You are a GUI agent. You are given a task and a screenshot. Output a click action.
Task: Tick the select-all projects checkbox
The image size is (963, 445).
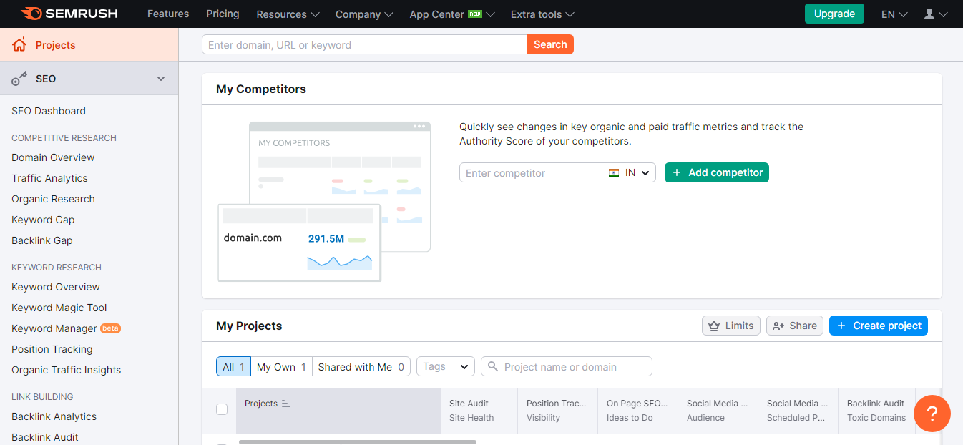click(x=222, y=409)
